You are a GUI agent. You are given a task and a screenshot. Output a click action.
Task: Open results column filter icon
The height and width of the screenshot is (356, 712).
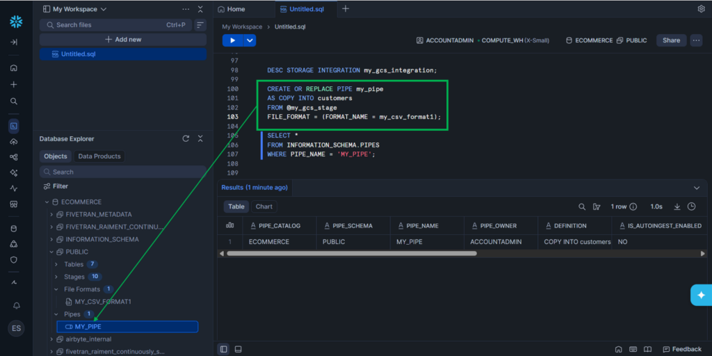coord(597,207)
